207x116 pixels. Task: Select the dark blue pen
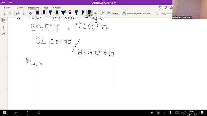[x=83, y=13]
